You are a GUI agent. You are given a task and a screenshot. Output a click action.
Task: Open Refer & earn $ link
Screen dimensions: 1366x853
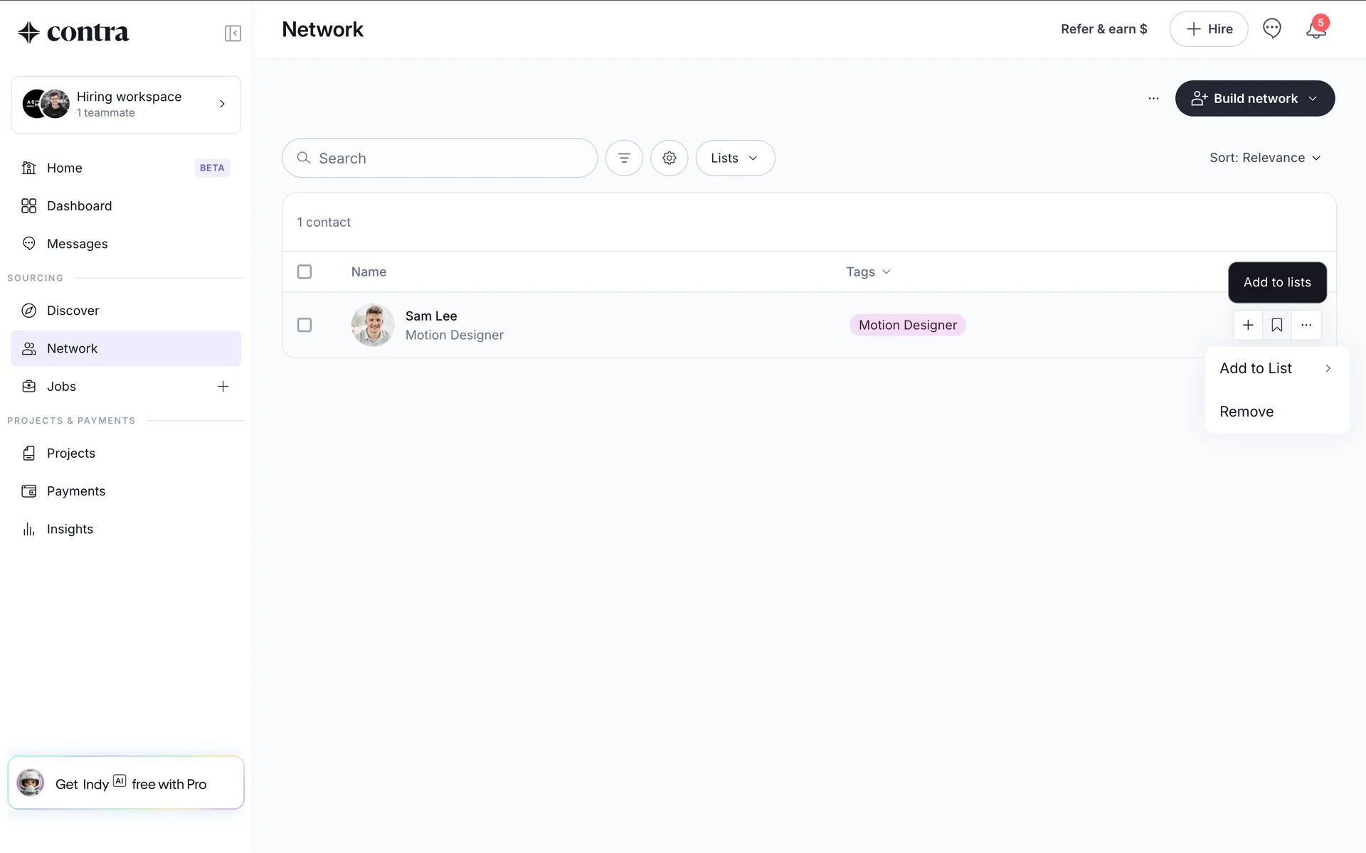point(1103,29)
